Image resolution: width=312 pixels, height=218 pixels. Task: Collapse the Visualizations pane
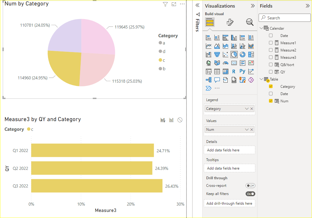point(253,6)
